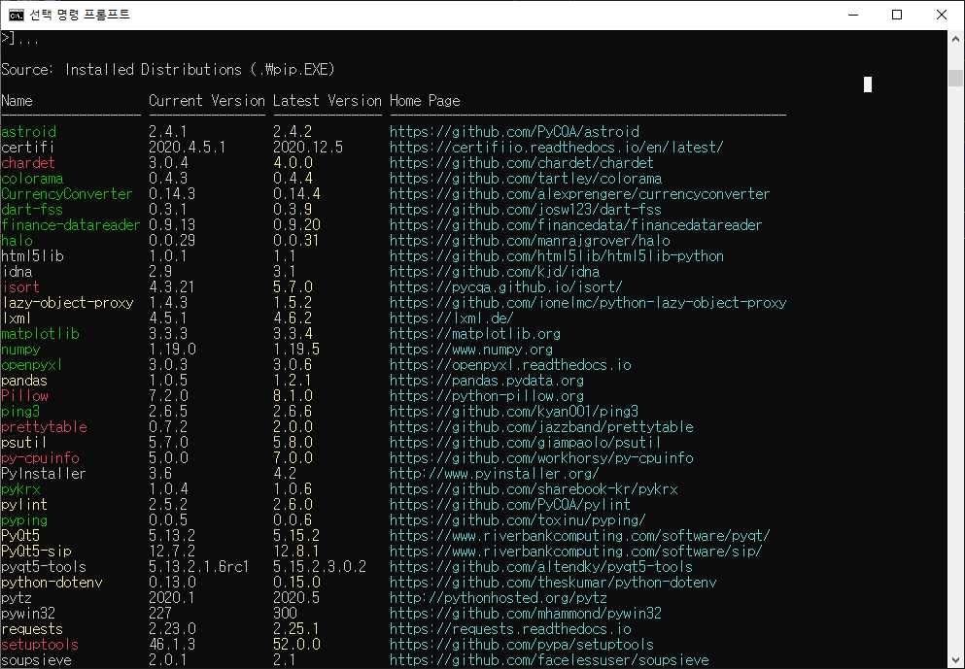Click the prettytable package name
This screenshot has height=669, width=965.
click(44, 426)
